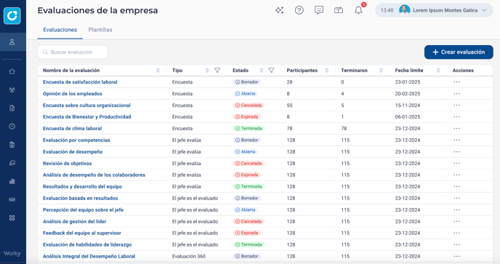Sort by Participantes column
500x264 pixels.
(x=327, y=71)
